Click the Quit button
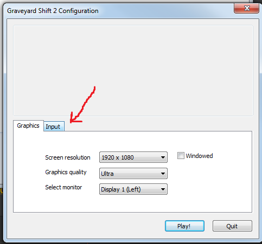Image resolution: width=262 pixels, height=244 pixels. pos(232,226)
